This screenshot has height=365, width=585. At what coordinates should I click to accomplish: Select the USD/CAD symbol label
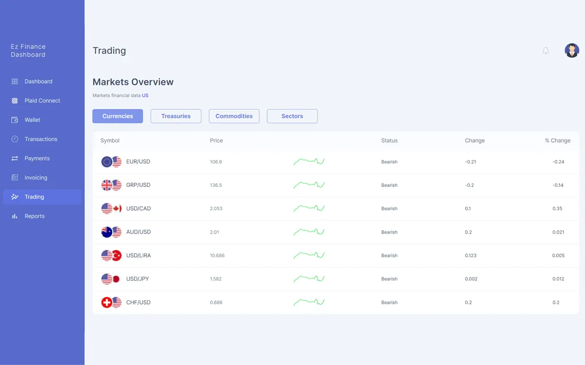click(x=138, y=208)
